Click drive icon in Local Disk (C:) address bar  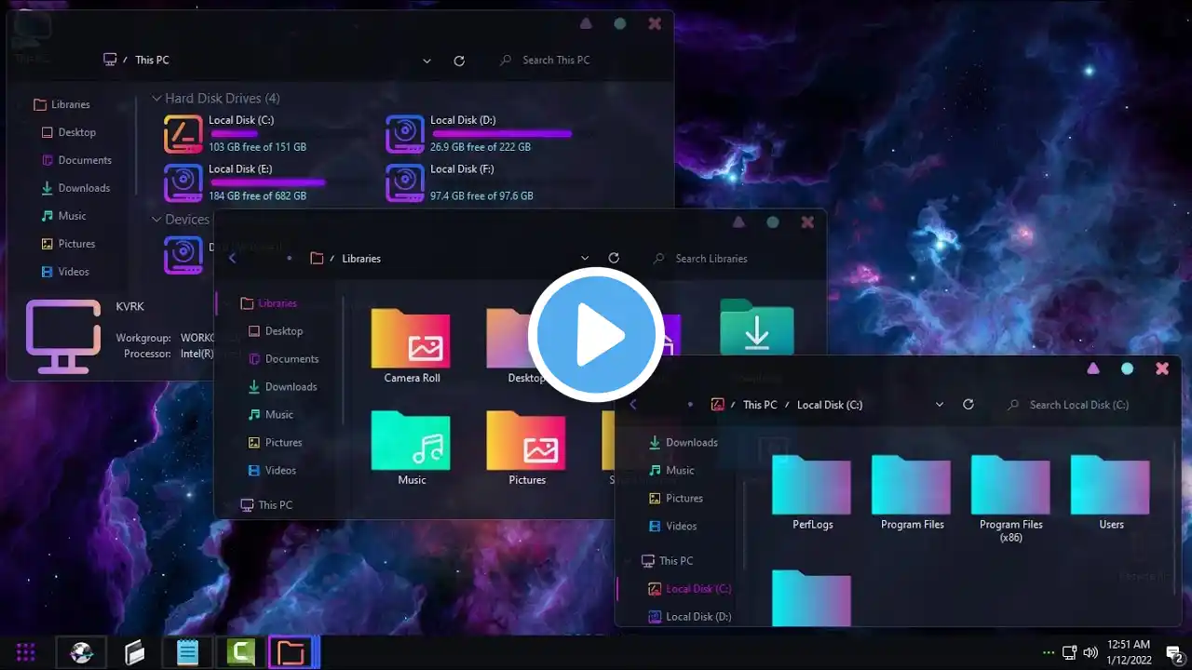718,405
